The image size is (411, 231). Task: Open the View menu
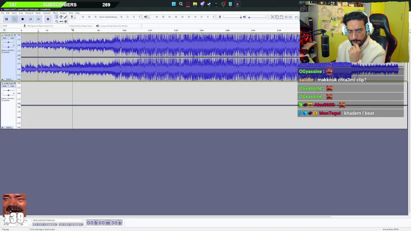[21, 13]
